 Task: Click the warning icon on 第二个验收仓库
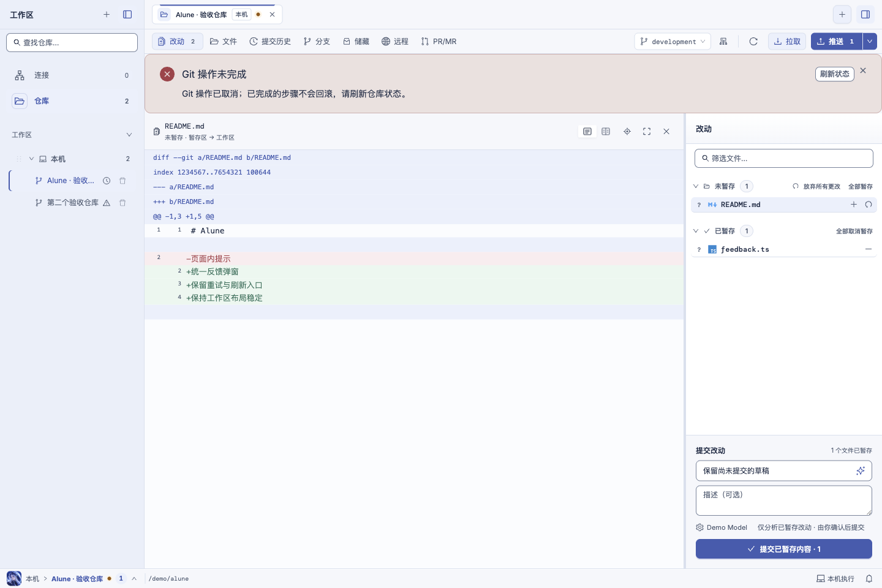(x=107, y=203)
